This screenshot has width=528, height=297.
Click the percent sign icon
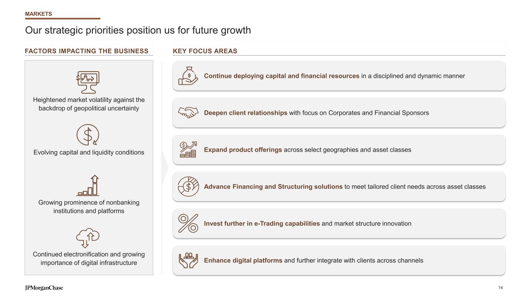pos(188,223)
